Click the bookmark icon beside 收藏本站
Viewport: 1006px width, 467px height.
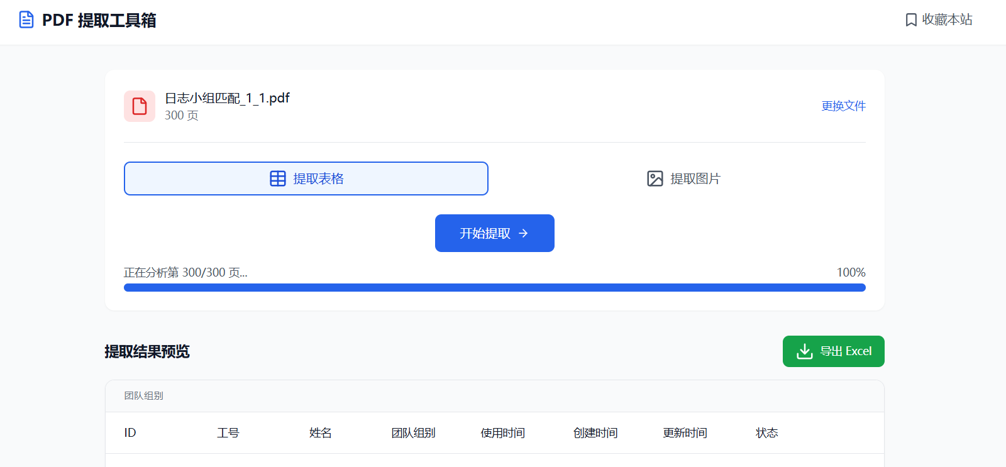click(911, 20)
